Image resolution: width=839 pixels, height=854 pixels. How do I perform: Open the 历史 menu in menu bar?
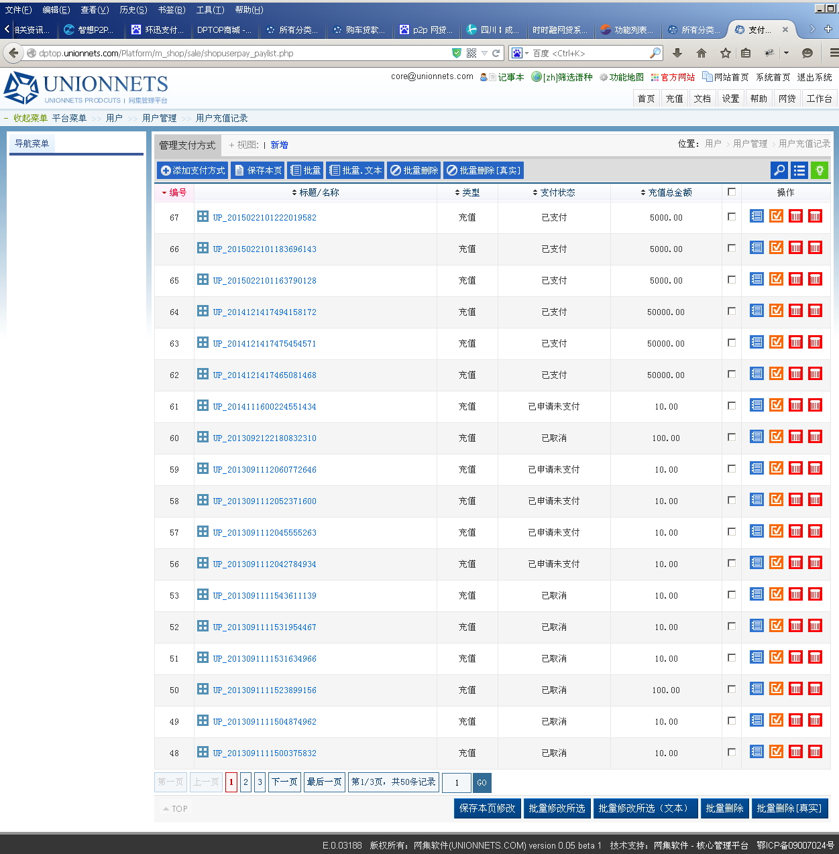click(x=133, y=9)
